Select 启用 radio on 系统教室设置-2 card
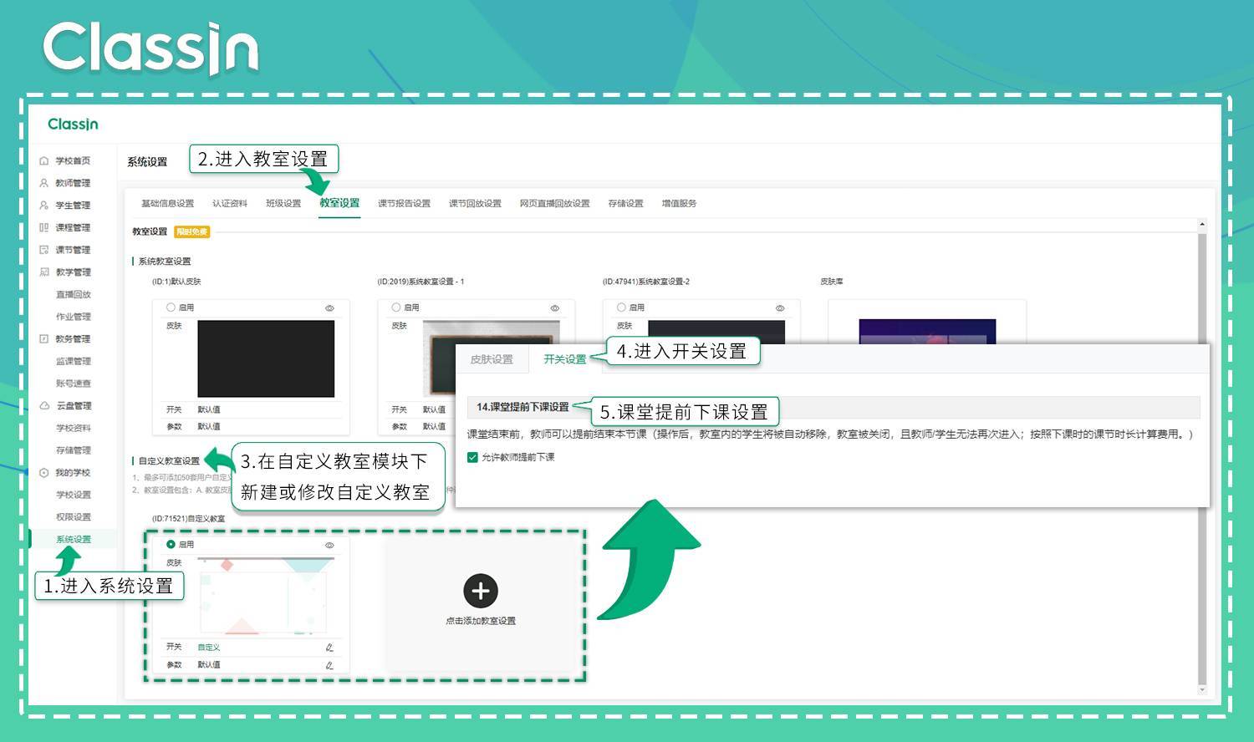The height and width of the screenshot is (742, 1254). tap(621, 307)
